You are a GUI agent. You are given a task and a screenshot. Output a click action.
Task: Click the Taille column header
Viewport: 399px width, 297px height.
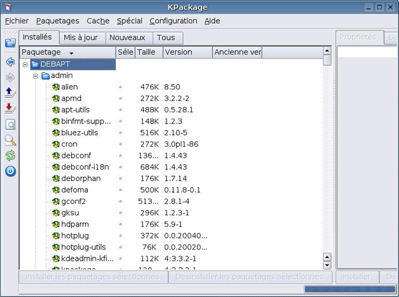pos(149,52)
